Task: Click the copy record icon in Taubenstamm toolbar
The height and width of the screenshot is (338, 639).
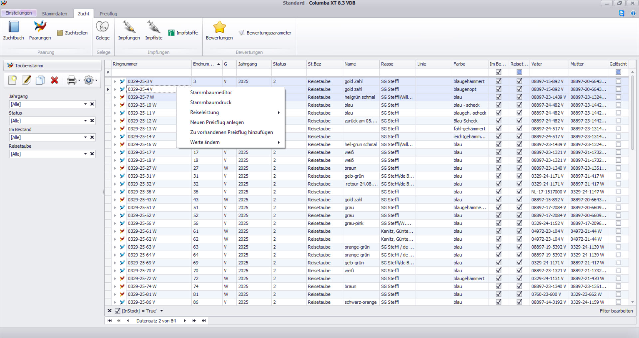Action: tap(41, 80)
